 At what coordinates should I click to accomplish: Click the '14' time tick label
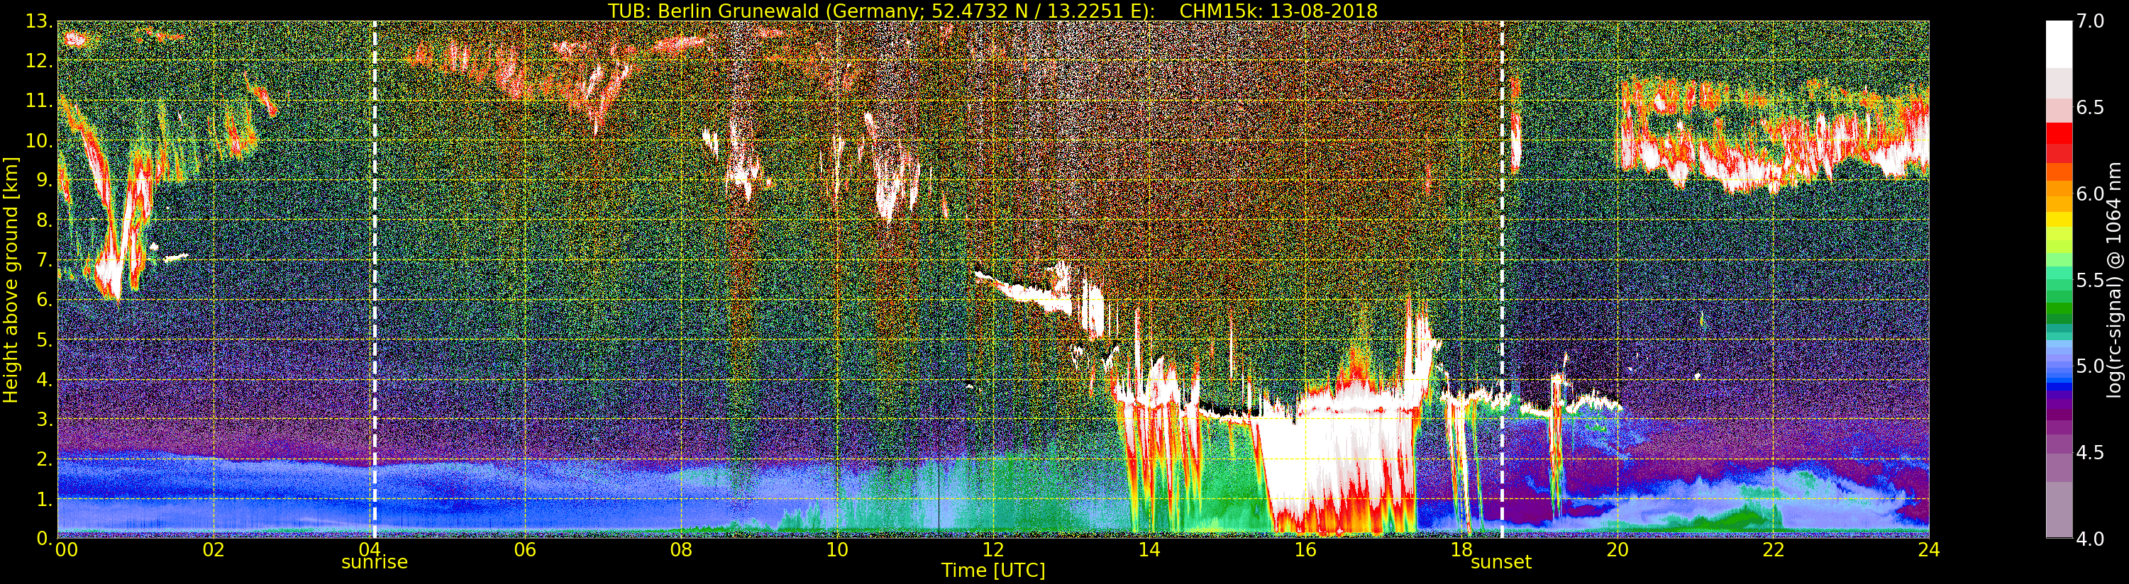[1149, 549]
